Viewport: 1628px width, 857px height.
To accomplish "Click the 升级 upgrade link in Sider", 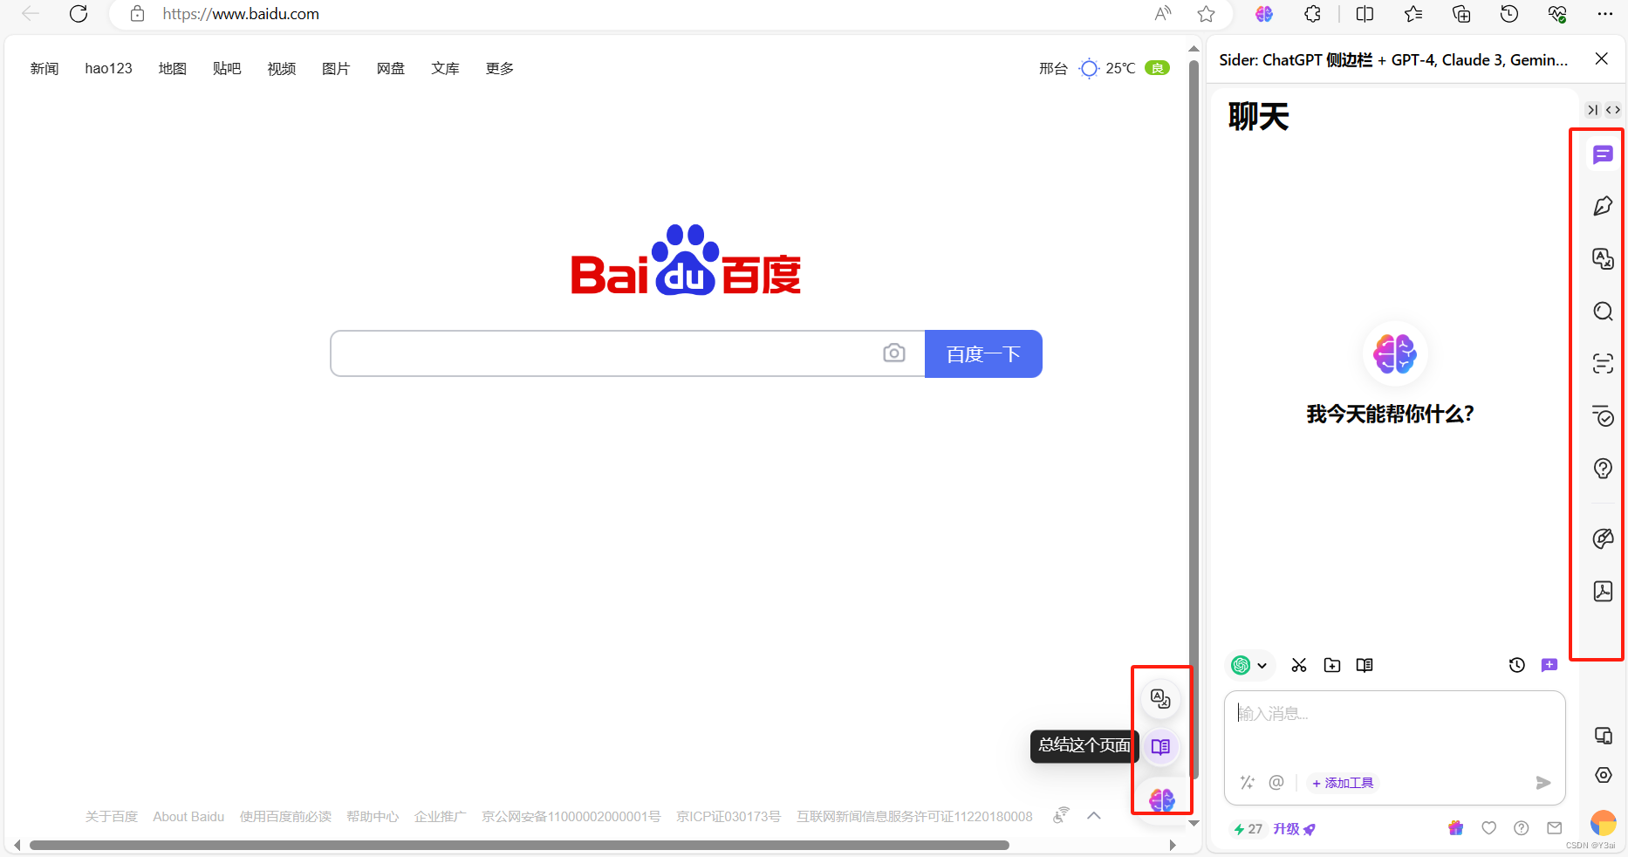I will [x=1294, y=829].
